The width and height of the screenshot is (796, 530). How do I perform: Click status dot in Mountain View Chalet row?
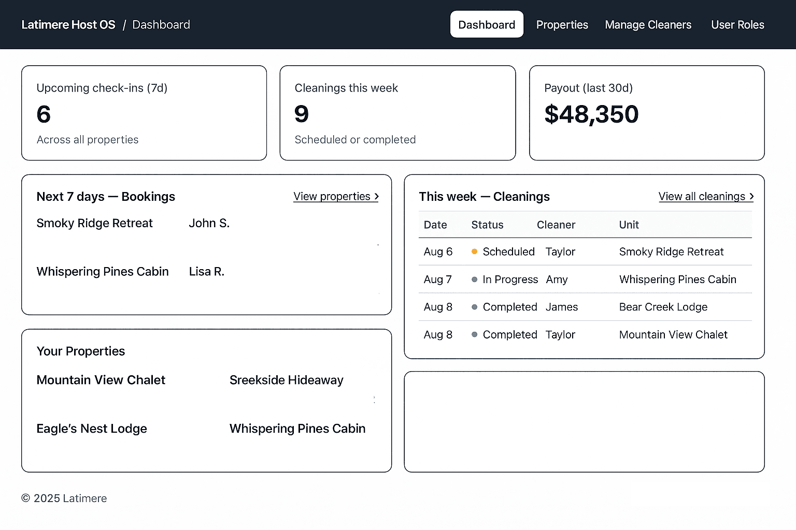(x=474, y=334)
